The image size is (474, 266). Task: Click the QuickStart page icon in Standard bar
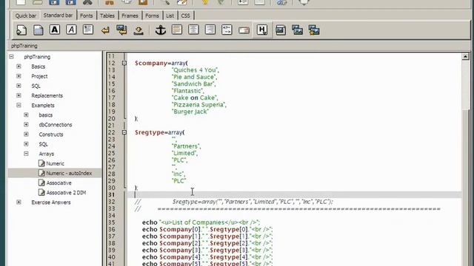(21, 30)
